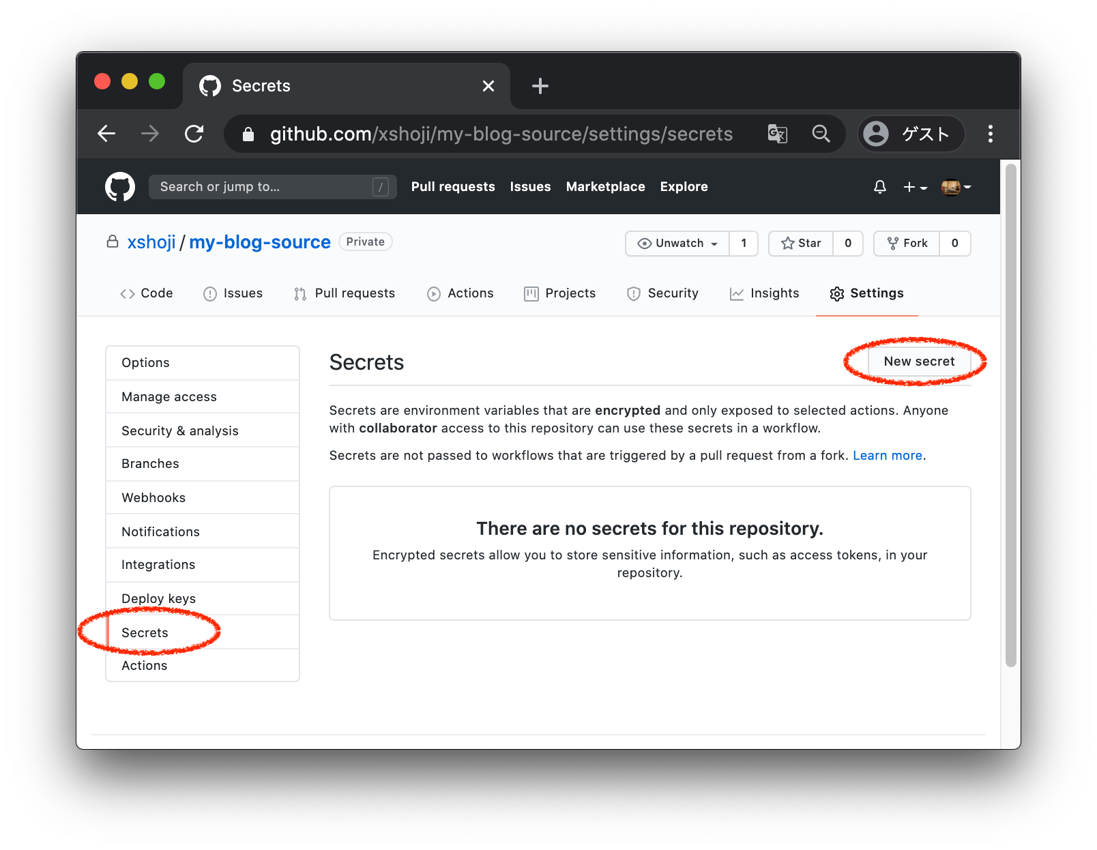Open the notifications bell

pyautogui.click(x=880, y=187)
